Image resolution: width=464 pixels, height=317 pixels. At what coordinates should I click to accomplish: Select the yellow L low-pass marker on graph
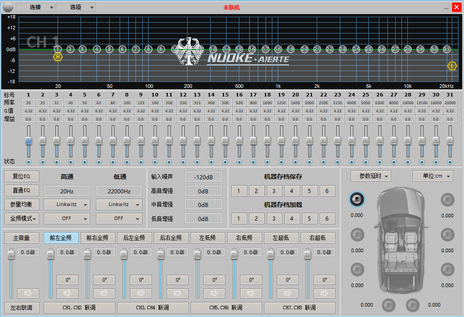coord(452,66)
